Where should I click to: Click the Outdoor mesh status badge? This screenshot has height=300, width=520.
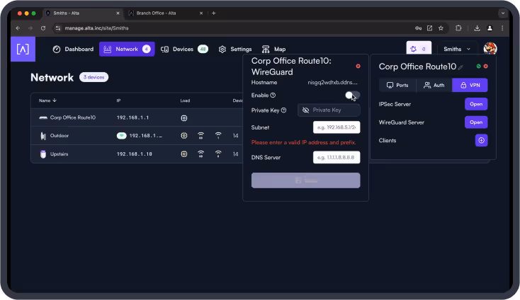[x=121, y=135]
